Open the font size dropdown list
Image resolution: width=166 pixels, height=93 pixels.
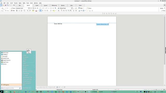[33, 8]
